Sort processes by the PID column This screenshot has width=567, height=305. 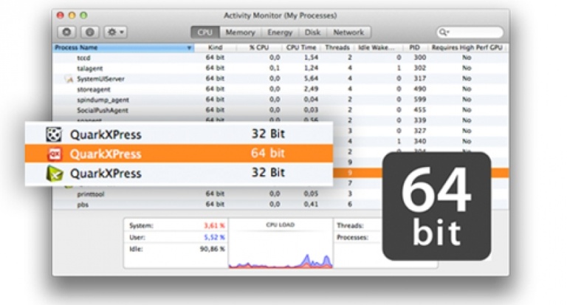pos(418,47)
